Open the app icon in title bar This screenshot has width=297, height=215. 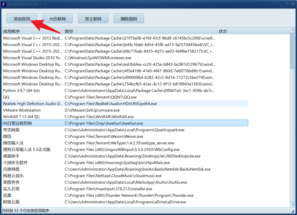click(x=4, y=4)
